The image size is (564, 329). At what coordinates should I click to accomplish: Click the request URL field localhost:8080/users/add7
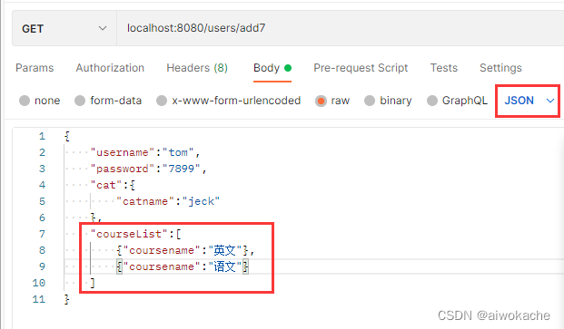tap(341, 28)
